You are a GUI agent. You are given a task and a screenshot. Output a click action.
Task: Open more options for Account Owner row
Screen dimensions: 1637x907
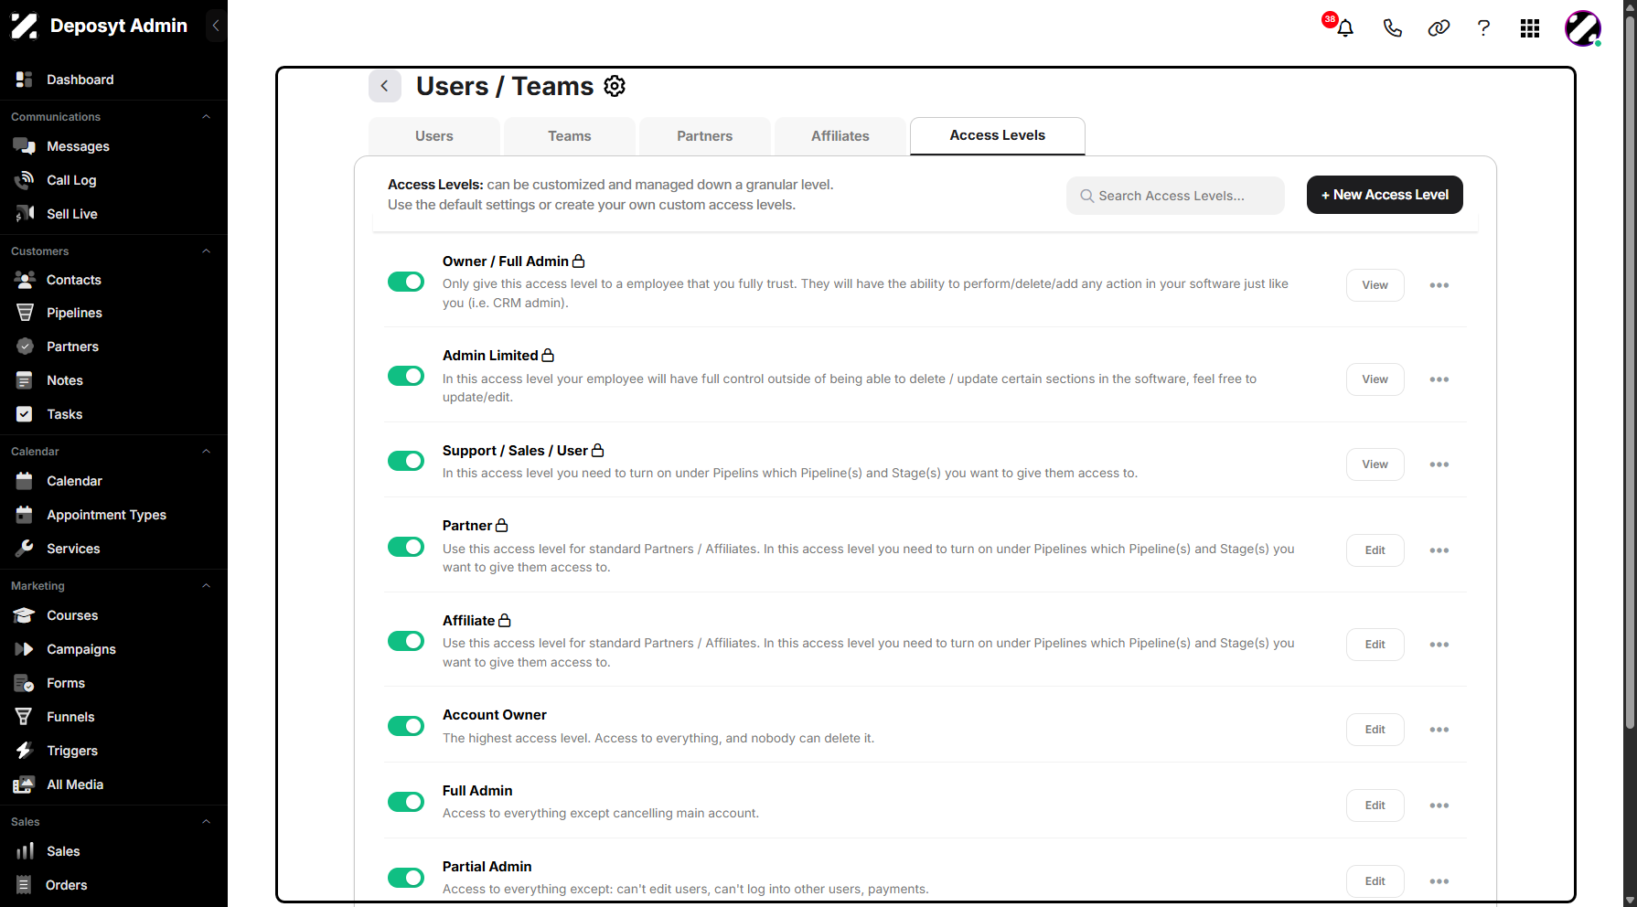1439,730
